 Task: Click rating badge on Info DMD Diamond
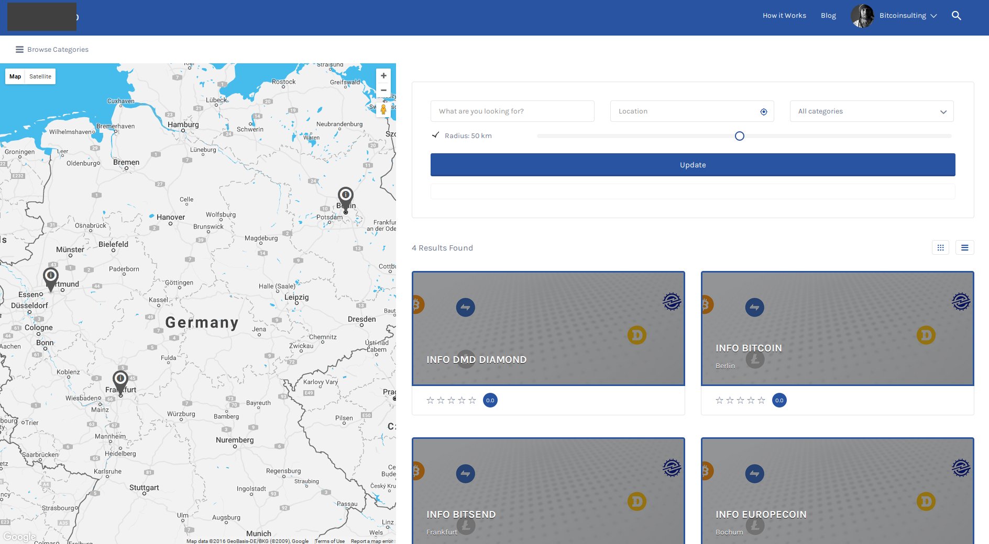[x=490, y=400]
